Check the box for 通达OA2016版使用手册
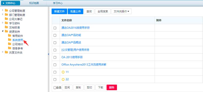This screenshot has width=203, height=92. pyautogui.click(x=55, y=28)
